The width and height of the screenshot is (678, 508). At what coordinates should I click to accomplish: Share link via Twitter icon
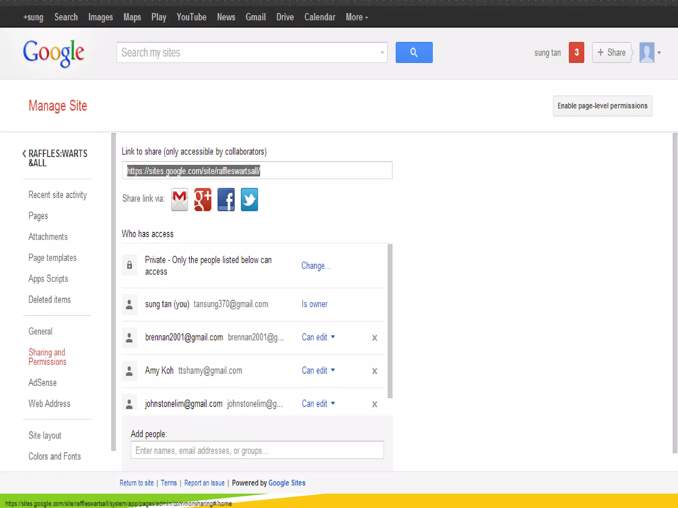coord(249,199)
